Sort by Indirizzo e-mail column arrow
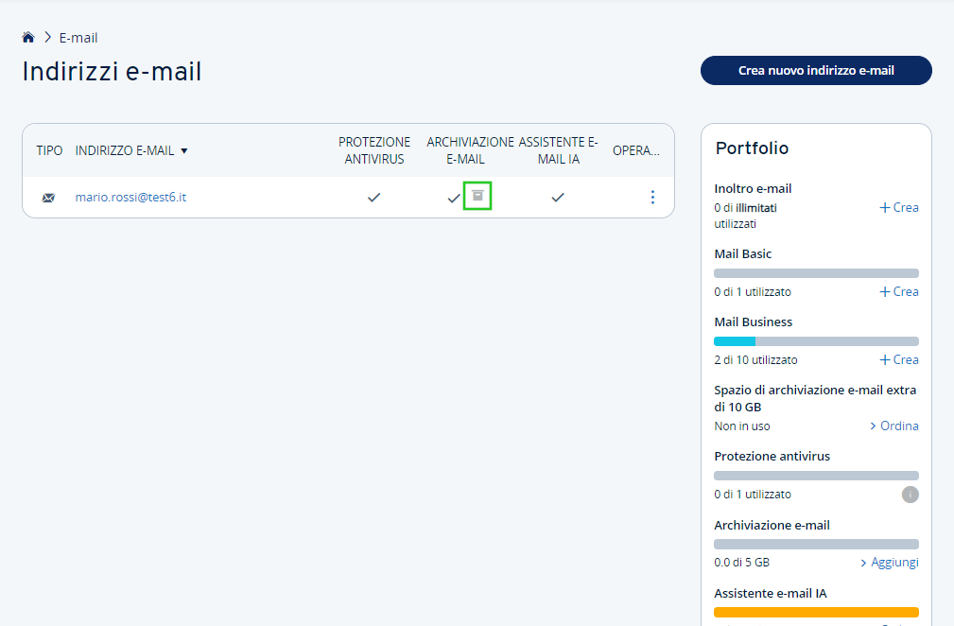Viewport: 954px width, 626px height. 184,151
